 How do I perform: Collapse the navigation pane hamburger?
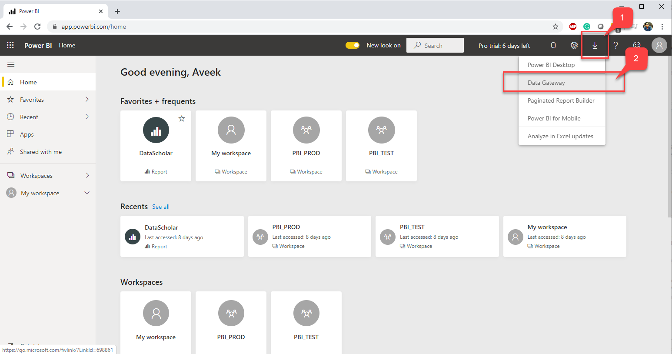(12, 64)
